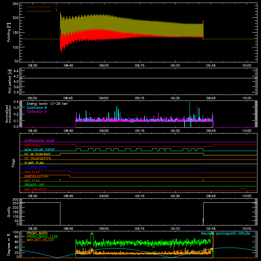The width and height of the screenshot is (261, 261).
Task: Click the MAX_DET_VS_TOT legend entry
Action: (x=40, y=240)
